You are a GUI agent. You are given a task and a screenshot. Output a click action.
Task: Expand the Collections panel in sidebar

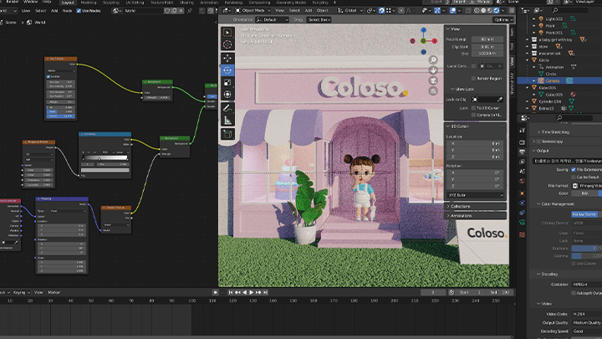475,207
